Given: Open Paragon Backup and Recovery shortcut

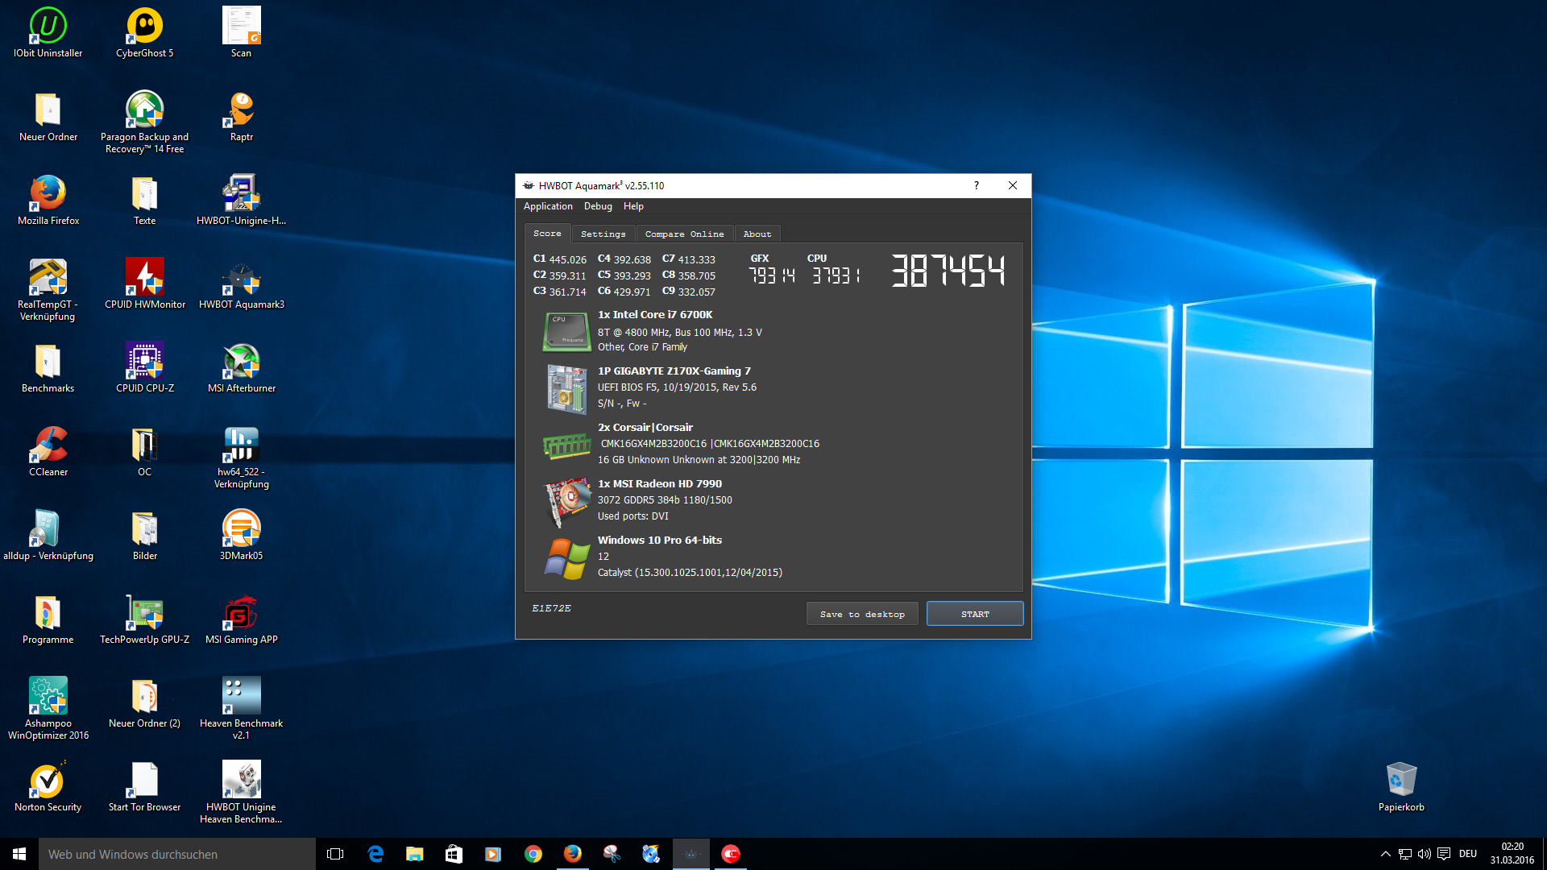Looking at the screenshot, I should coord(145,121).
